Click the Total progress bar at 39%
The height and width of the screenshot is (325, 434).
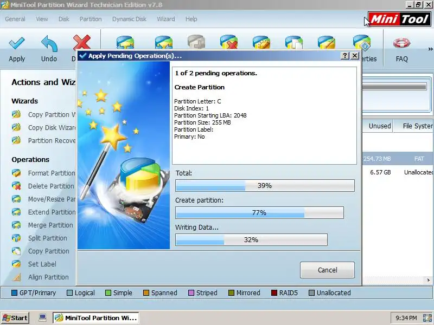265,185
